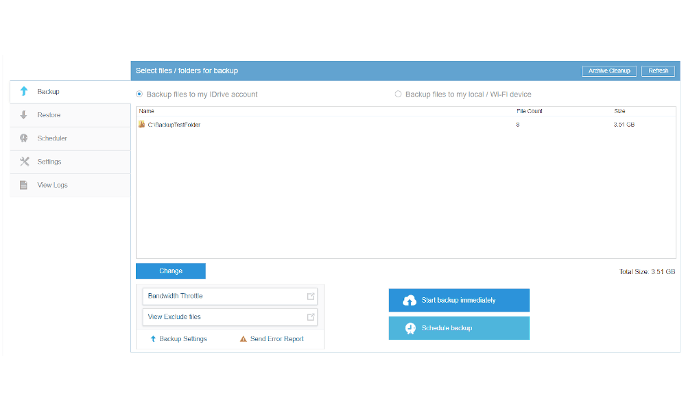Select Backup files to my IDrive account
686x411 pixels.
[139, 94]
